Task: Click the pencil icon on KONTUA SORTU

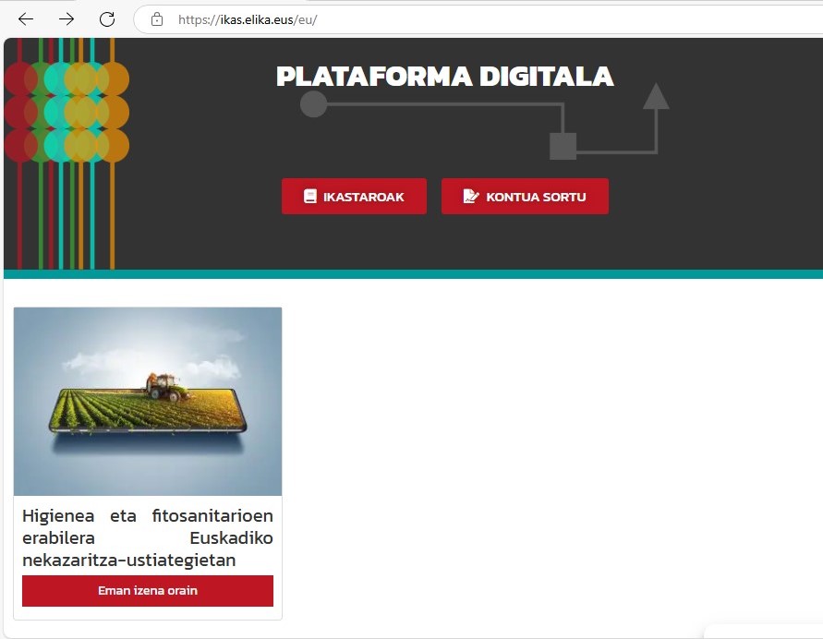Action: pos(471,197)
